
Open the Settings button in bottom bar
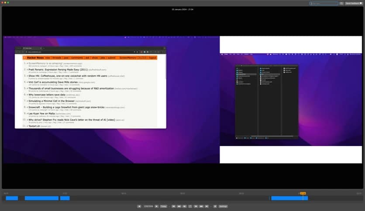point(223,206)
